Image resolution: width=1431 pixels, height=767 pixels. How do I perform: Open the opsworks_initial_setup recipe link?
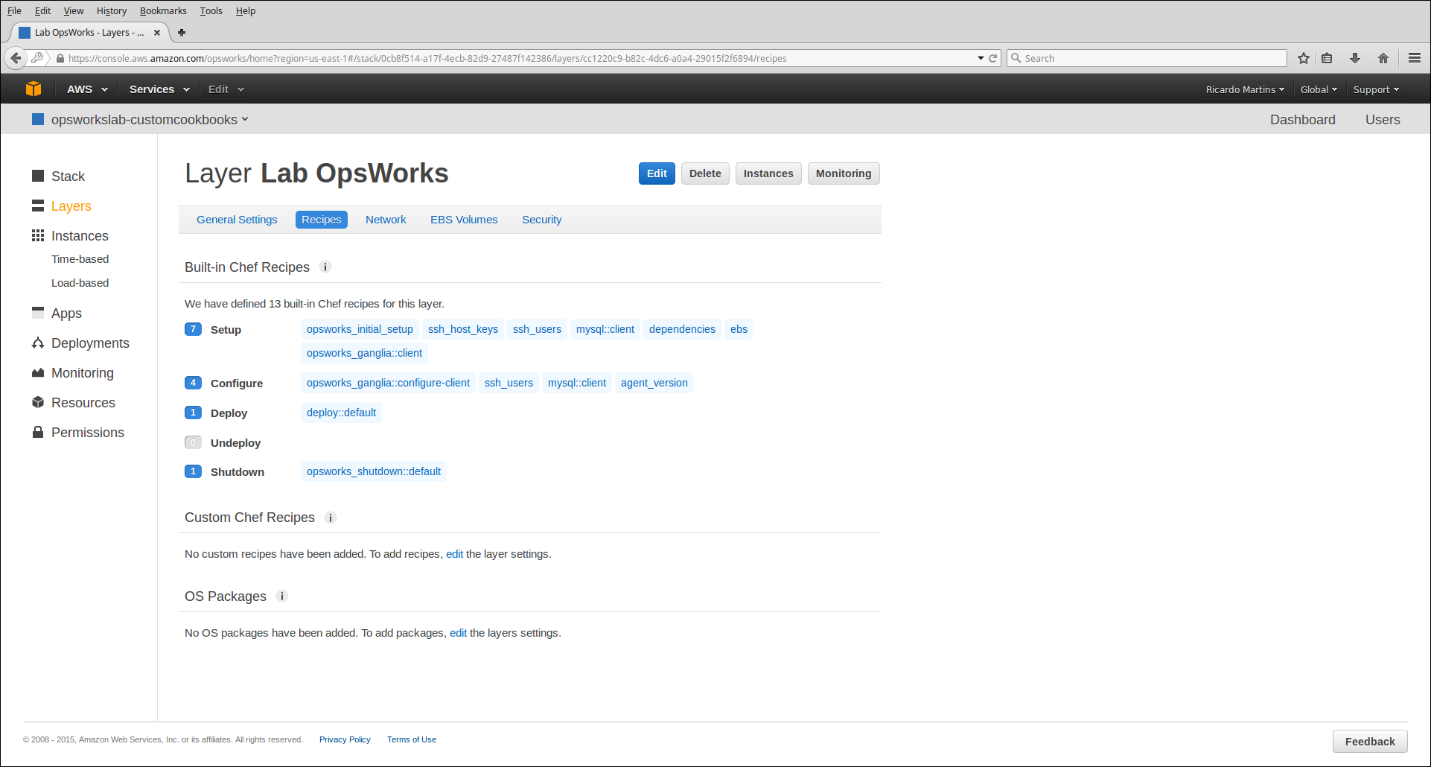tap(360, 328)
